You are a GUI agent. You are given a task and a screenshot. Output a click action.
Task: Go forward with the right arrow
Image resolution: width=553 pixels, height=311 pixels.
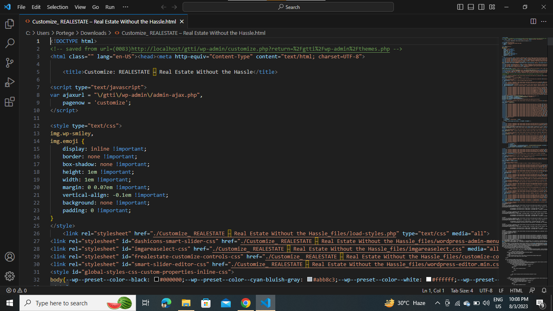tap(174, 7)
